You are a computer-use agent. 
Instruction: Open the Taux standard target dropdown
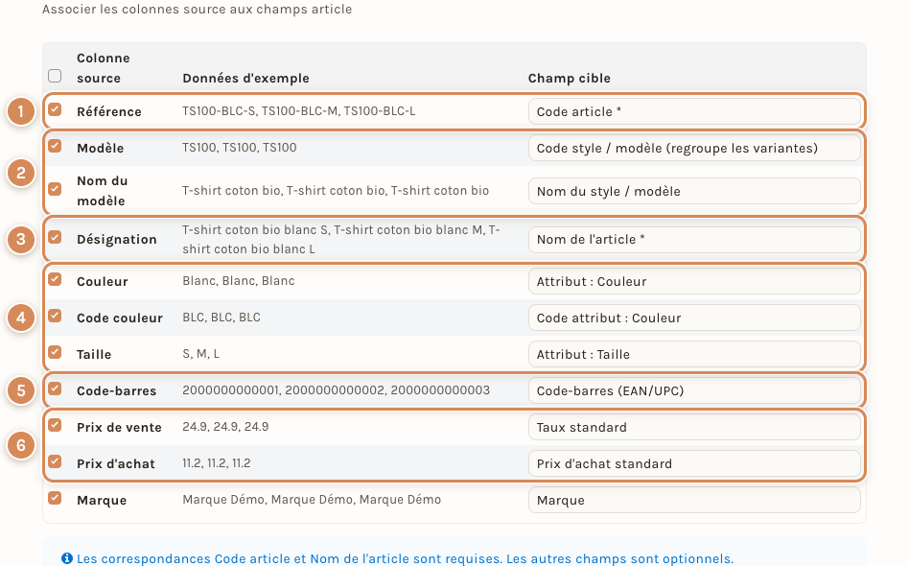[694, 428]
